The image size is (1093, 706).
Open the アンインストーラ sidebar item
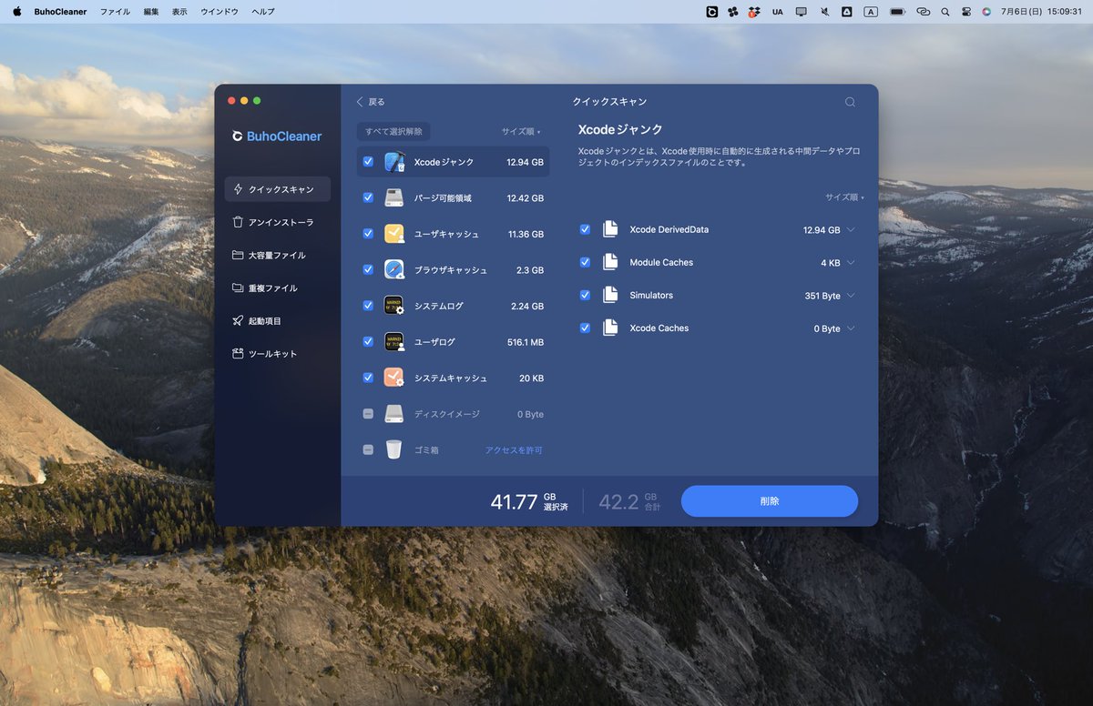278,222
